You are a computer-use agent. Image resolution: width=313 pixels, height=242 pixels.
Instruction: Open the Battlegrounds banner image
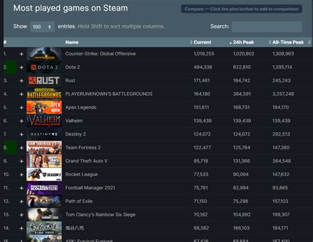(44, 94)
